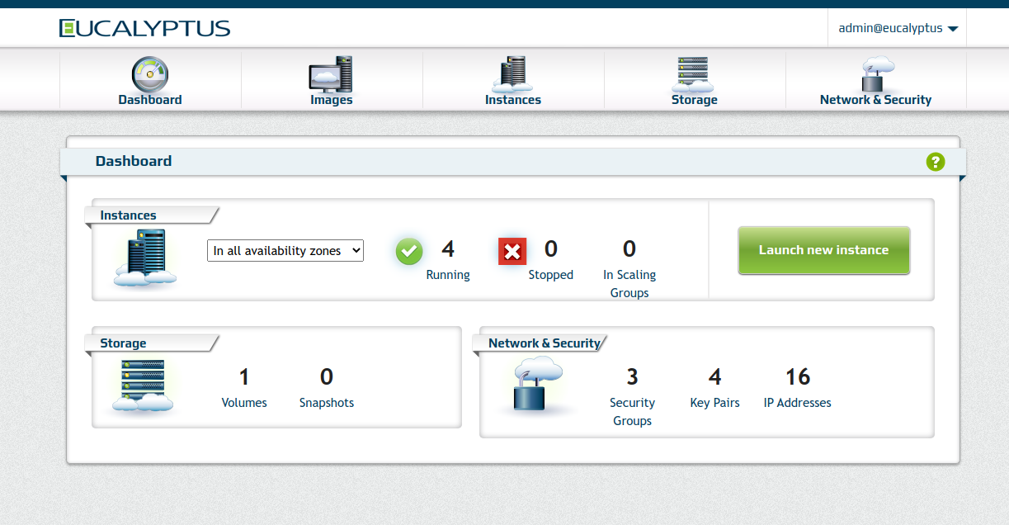1009x525 pixels.
Task: Select the Storage navigation label
Action: click(694, 100)
